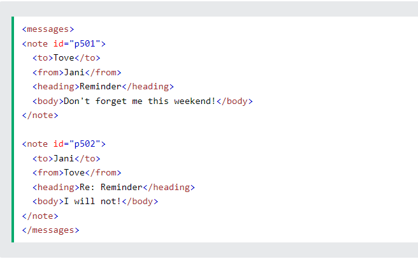
Task: Click the closing body tag after weekend
Action: point(234,101)
